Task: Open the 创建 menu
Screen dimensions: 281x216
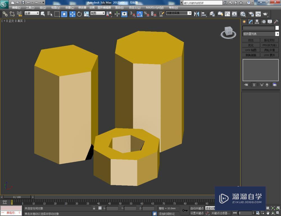Action: point(68,8)
